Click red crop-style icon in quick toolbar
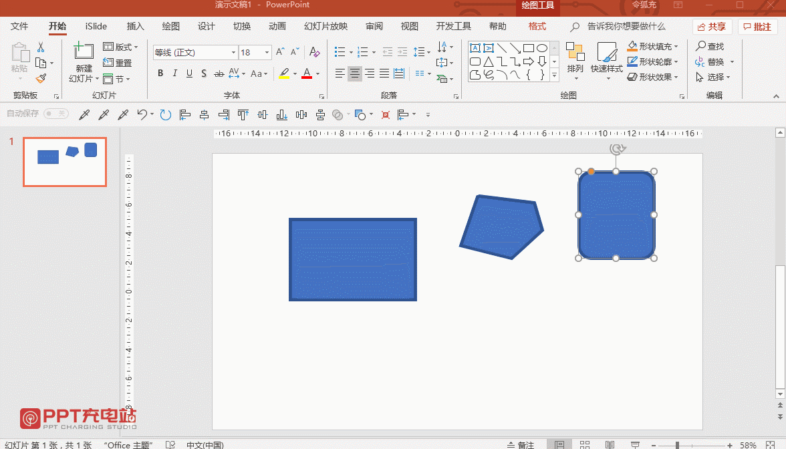This screenshot has width=786, height=449. 386,115
